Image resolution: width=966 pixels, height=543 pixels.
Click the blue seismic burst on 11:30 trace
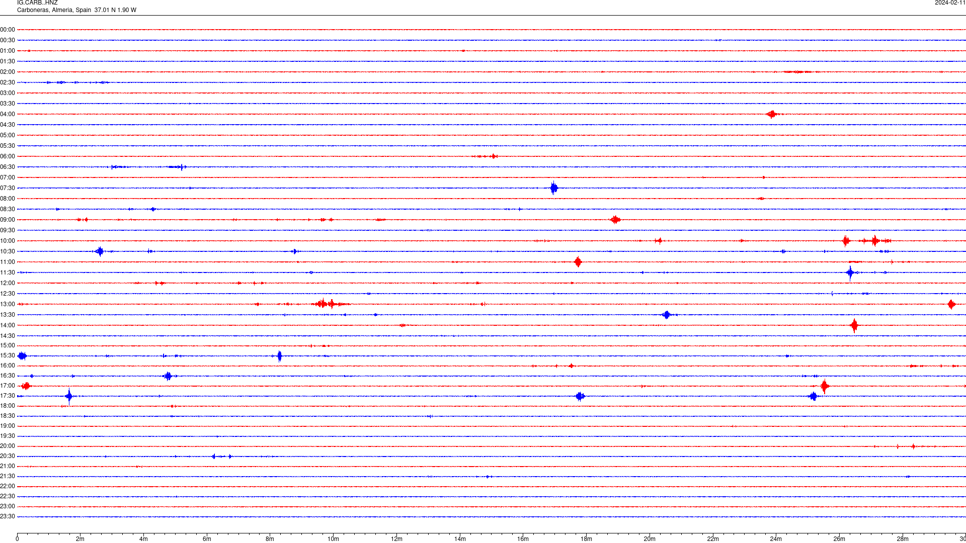(850, 273)
